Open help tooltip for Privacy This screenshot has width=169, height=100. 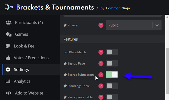click(x=101, y=25)
